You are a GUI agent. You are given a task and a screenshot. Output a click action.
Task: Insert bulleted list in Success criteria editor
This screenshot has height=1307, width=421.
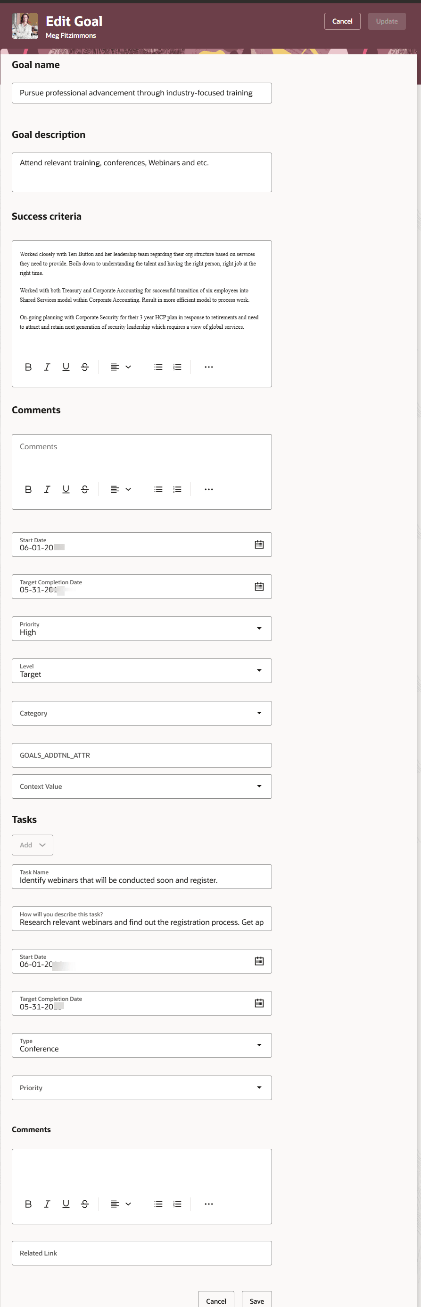click(x=158, y=367)
